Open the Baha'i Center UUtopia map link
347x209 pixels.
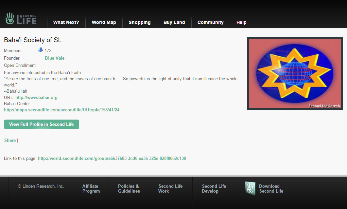click(62, 110)
